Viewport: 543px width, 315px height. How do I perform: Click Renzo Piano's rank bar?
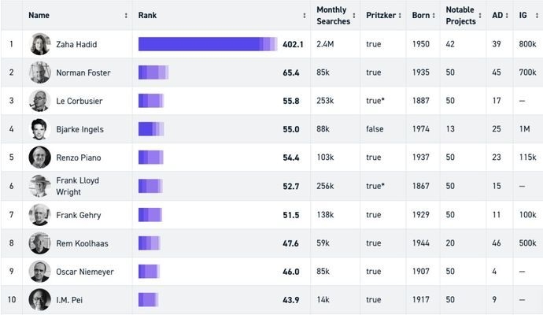pyautogui.click(x=150, y=157)
